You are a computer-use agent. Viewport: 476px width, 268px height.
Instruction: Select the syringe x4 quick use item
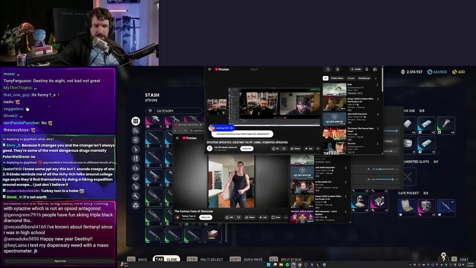click(x=446, y=126)
